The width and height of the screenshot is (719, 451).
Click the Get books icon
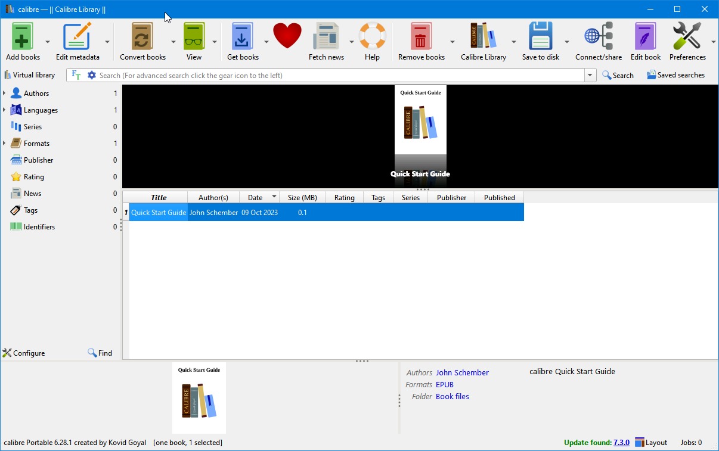(x=242, y=37)
